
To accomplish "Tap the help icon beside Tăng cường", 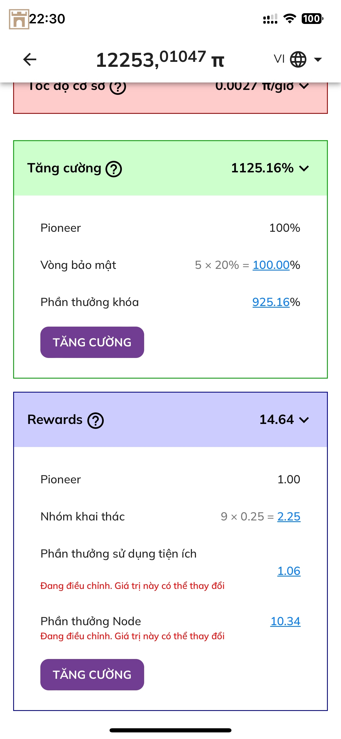I will click(x=114, y=169).
